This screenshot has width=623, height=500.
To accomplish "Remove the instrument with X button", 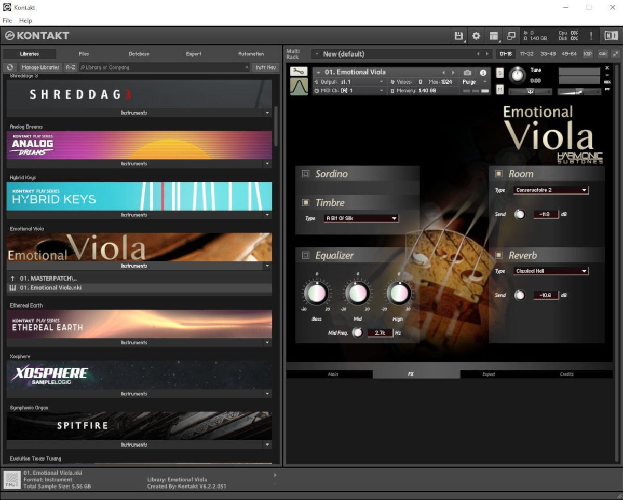I will pos(607,68).
